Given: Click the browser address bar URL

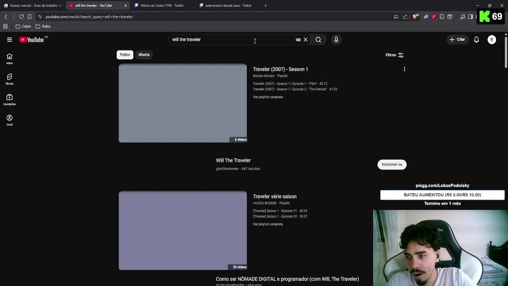Looking at the screenshot, I should coord(89,17).
